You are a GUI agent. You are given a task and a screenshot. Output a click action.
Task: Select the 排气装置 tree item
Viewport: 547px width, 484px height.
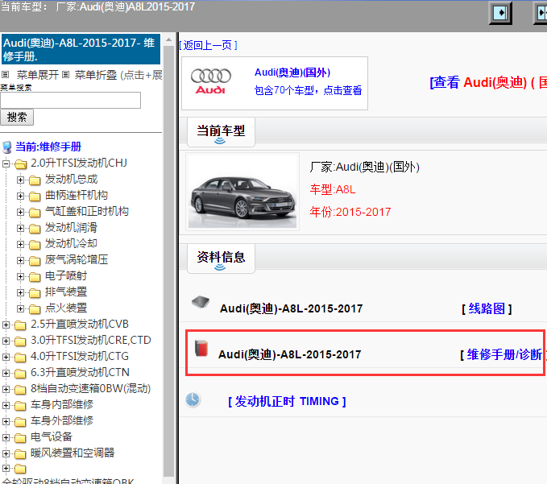[65, 292]
